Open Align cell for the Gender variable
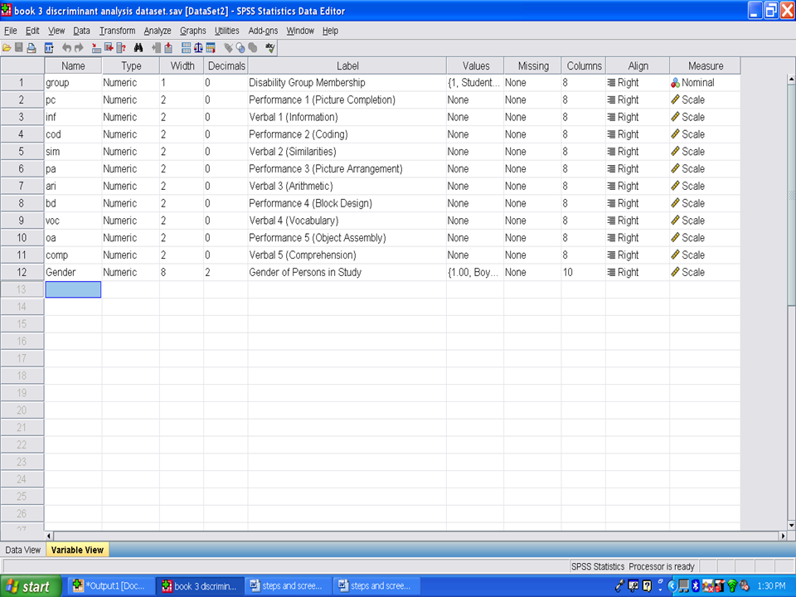Viewport: 796px width, 597px height. [637, 272]
